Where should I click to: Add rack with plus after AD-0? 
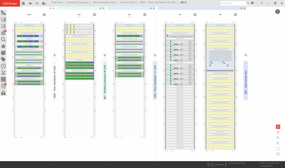point(55,55)
